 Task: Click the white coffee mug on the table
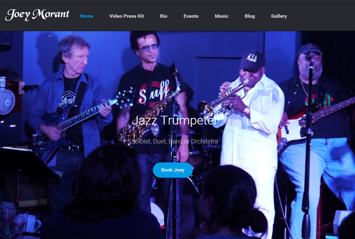click(x=33, y=224)
